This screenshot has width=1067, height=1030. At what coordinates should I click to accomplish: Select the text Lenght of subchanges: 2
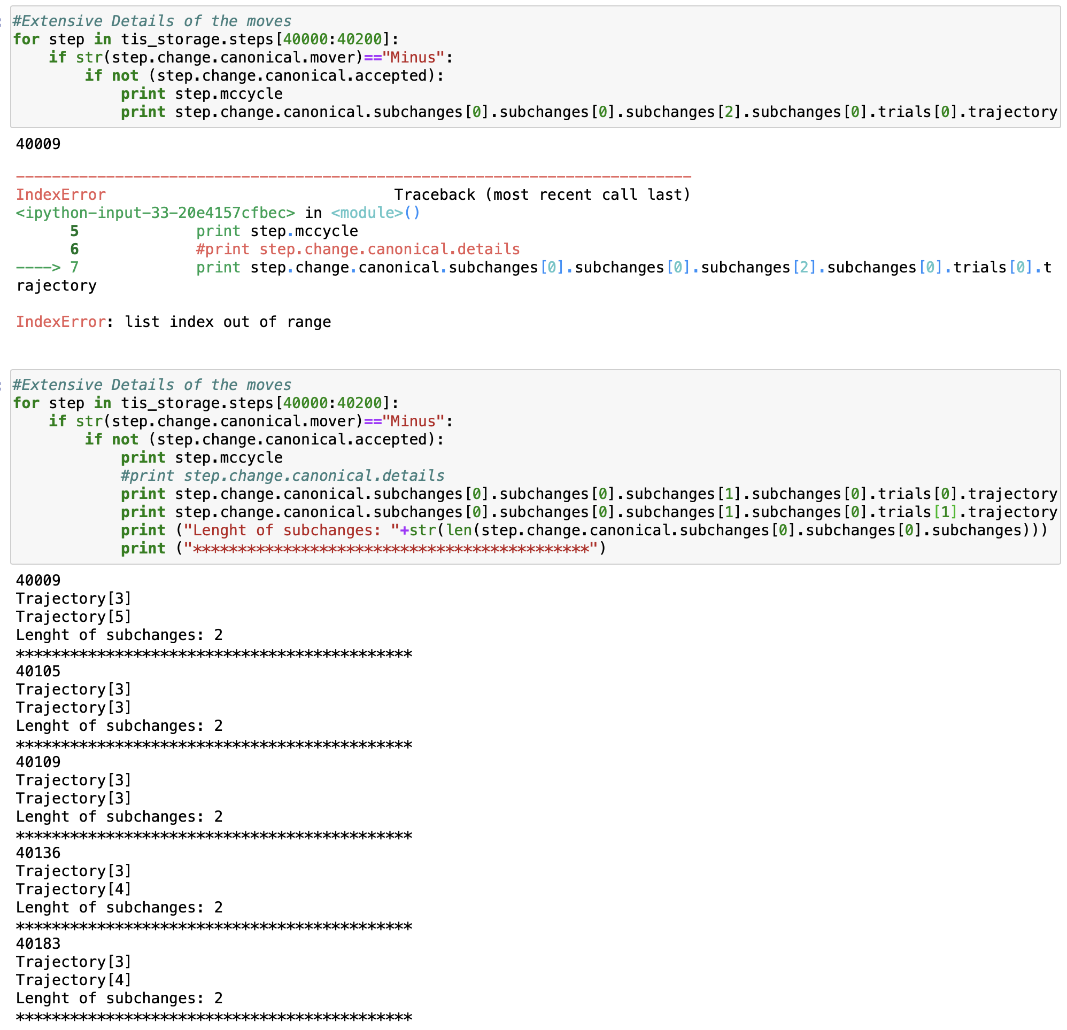119,635
